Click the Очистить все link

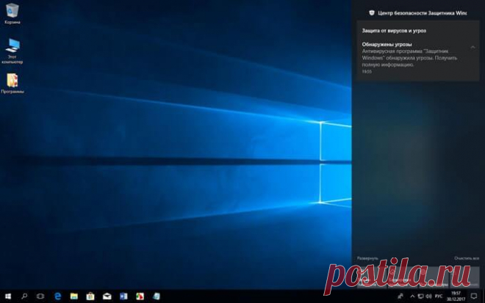[x=467, y=258]
